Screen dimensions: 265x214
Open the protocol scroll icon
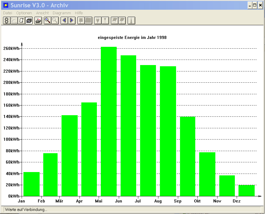[x=22, y=21]
